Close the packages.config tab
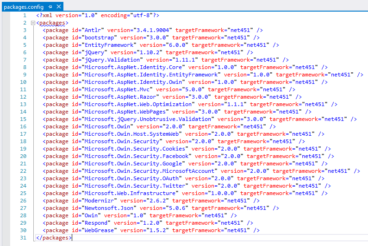This screenshot has width=368, height=246. click(59, 6)
